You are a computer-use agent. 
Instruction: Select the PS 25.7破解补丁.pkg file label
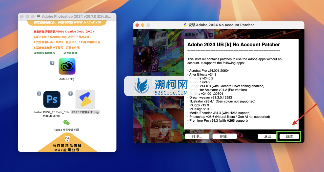(85, 112)
